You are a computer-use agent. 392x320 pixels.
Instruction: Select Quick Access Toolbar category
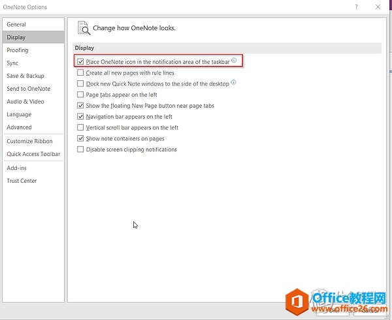click(33, 154)
